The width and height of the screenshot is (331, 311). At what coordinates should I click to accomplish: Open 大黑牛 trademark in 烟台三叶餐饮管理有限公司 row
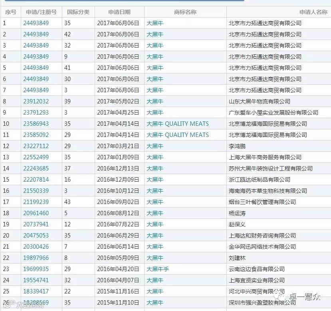point(155,202)
